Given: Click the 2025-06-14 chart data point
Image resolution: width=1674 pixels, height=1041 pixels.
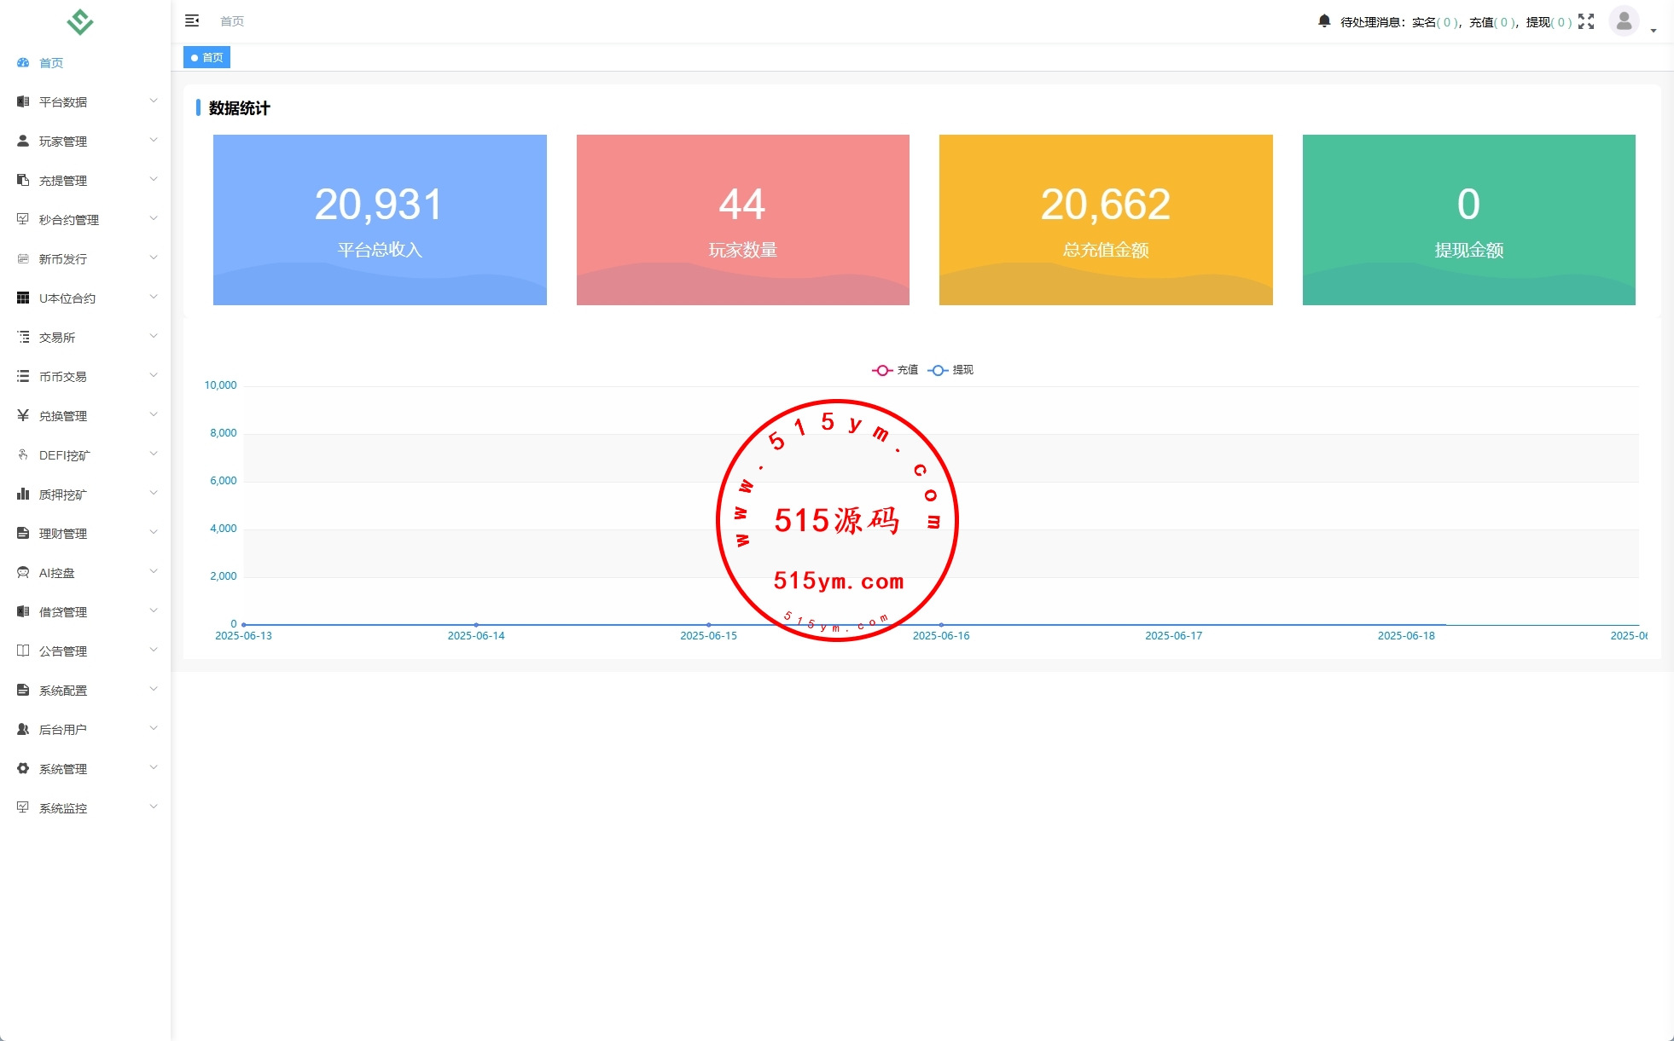Looking at the screenshot, I should tap(476, 625).
